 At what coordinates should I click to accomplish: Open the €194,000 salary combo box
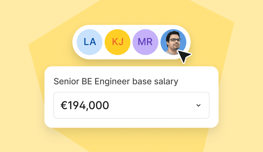(131, 105)
